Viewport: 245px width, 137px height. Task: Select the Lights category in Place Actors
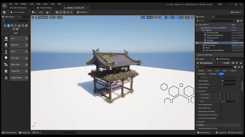pyautogui.click(x=12, y=25)
